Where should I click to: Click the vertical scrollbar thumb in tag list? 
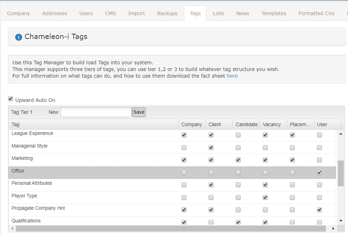pos(341,174)
